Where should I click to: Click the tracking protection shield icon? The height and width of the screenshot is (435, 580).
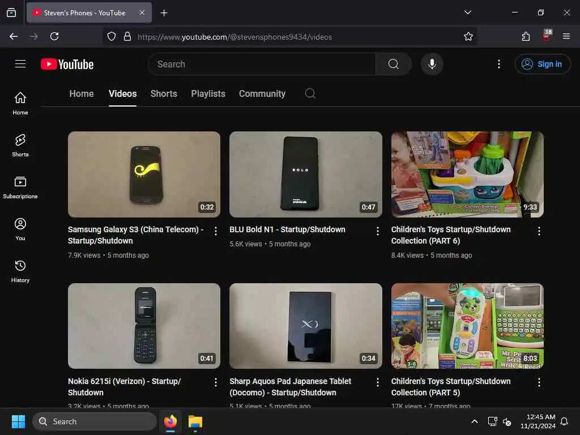112,36
